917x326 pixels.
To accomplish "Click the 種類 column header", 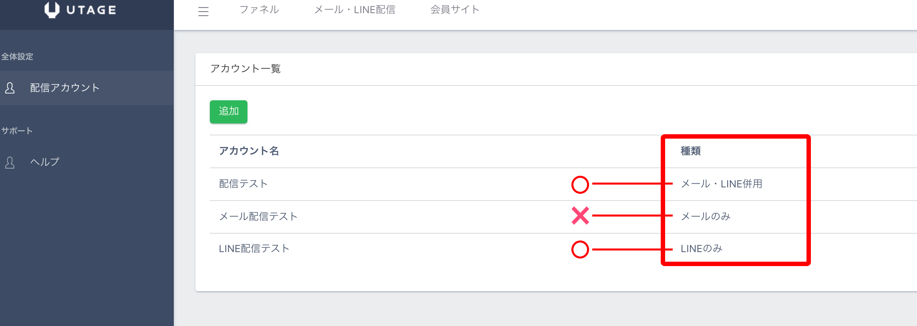I will 691,151.
